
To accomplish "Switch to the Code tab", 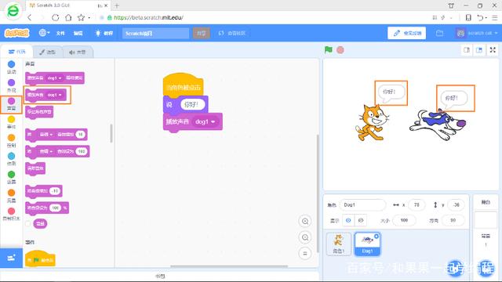I will 16,52.
